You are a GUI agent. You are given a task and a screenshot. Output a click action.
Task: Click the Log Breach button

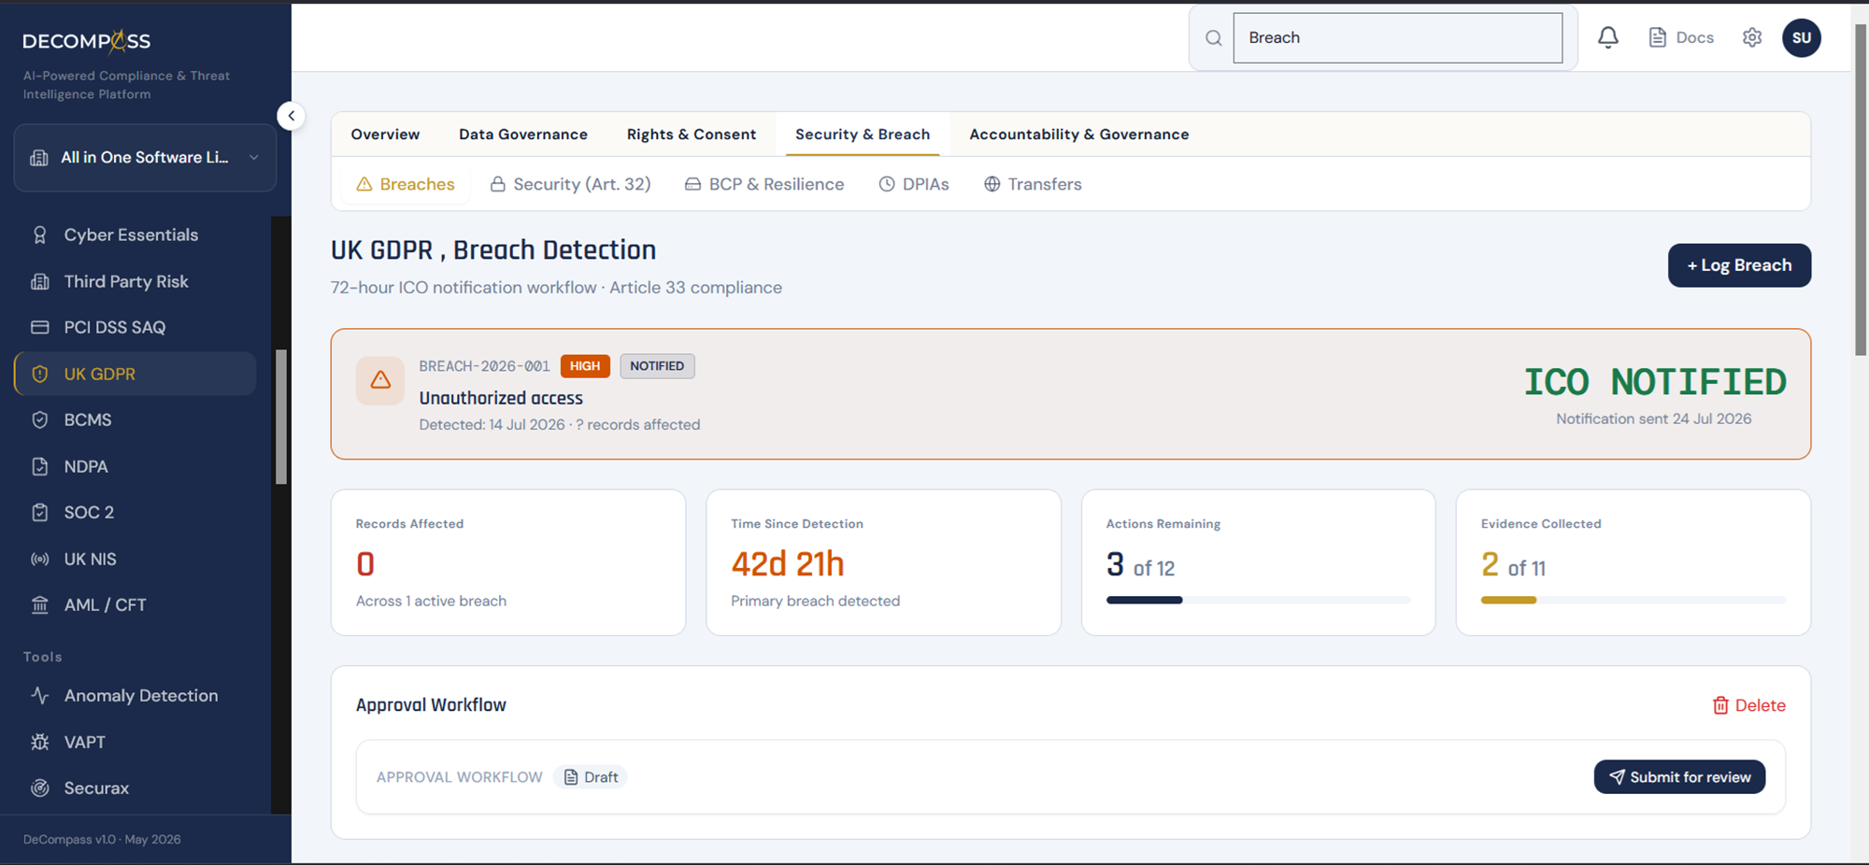click(x=1739, y=265)
